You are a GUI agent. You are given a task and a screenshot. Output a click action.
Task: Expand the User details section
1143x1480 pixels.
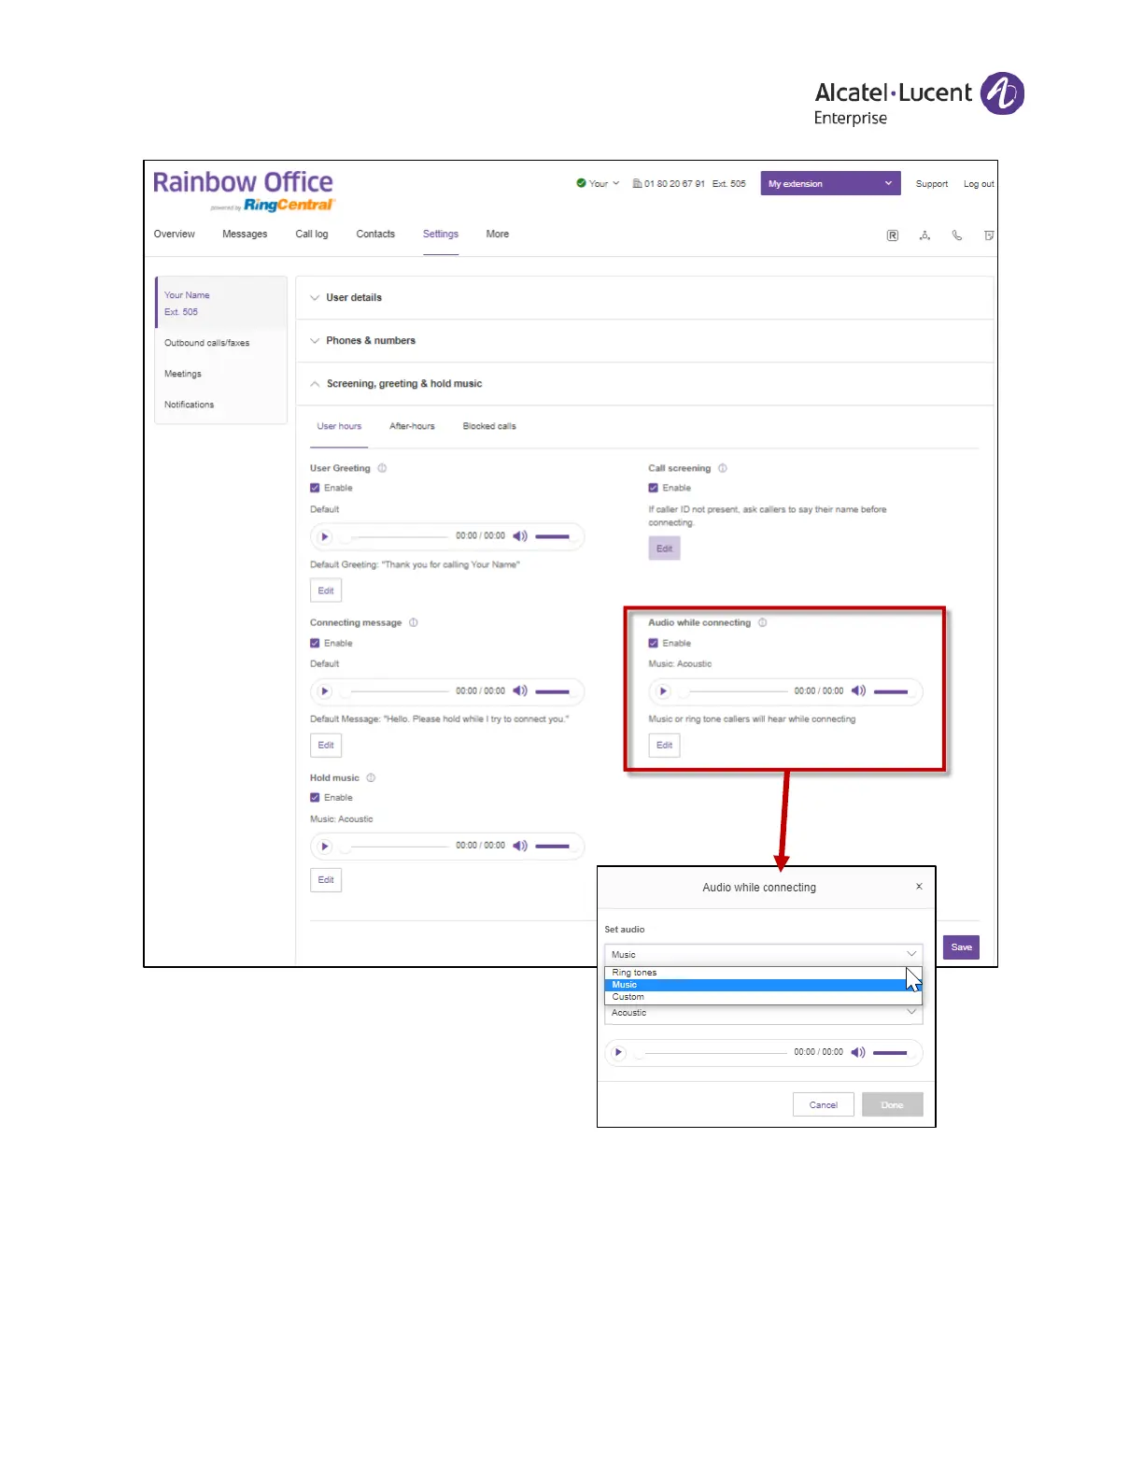(644, 297)
